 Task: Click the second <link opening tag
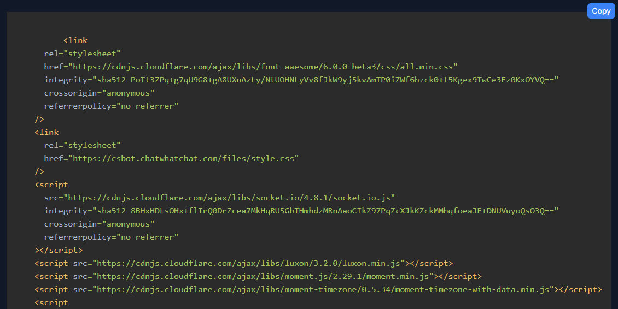coord(46,132)
